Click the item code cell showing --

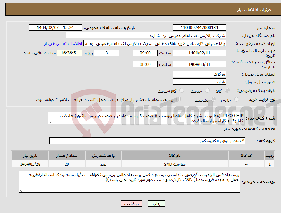[x=246, y=164]
